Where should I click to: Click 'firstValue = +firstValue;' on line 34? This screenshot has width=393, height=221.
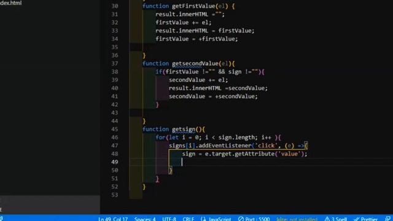(x=196, y=39)
